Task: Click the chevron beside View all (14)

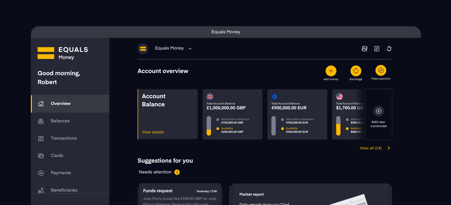Action: 389,148
